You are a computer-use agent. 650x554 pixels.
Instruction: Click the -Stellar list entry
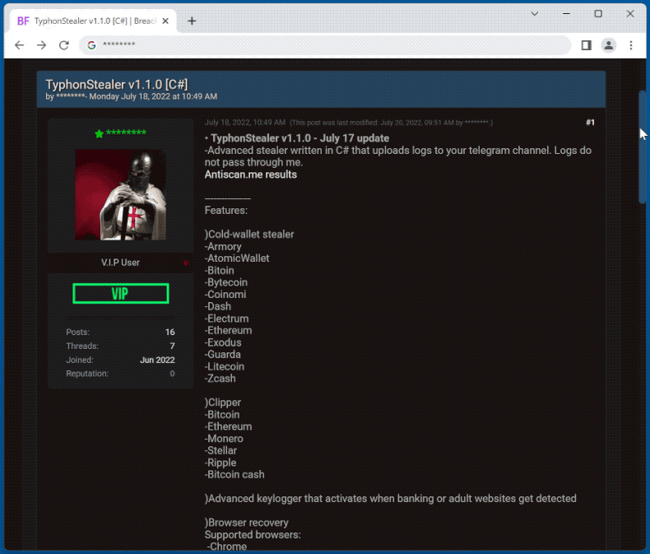point(221,451)
